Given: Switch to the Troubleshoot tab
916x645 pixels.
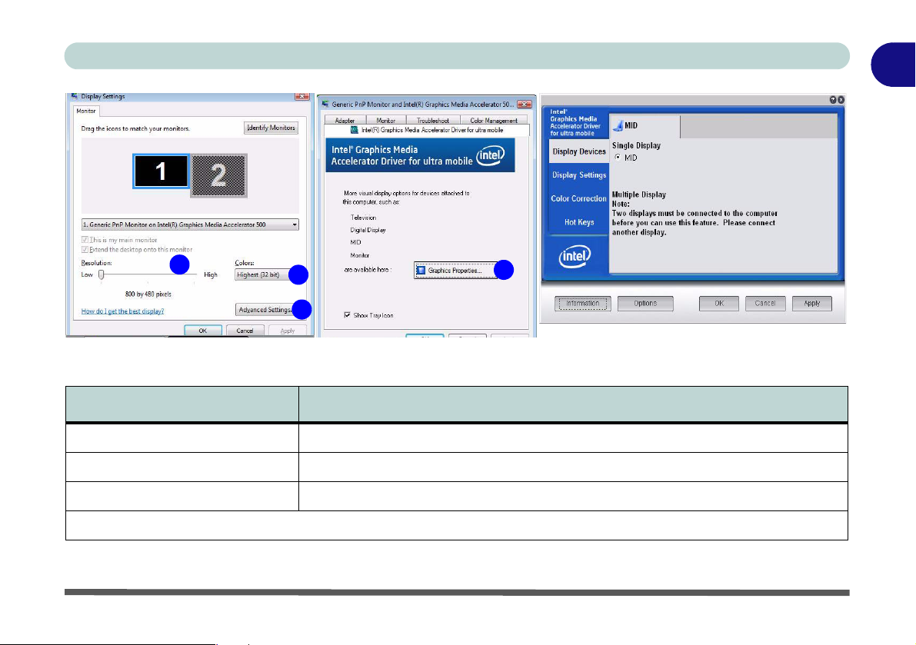Looking at the screenshot, I should point(433,120).
